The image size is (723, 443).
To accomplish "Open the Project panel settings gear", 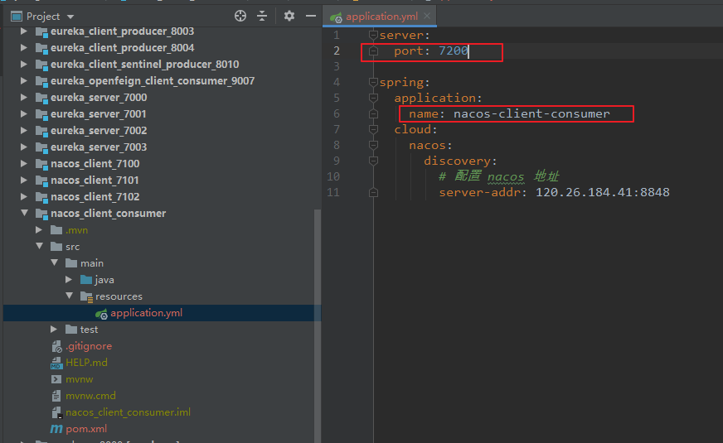I will point(289,16).
